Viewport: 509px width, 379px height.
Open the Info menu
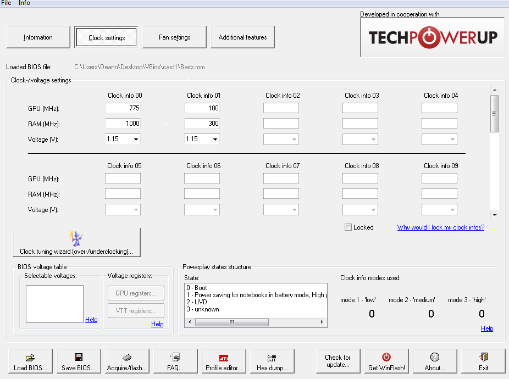(24, 3)
